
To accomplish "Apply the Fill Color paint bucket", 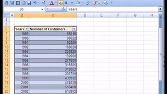I will 77,3.
